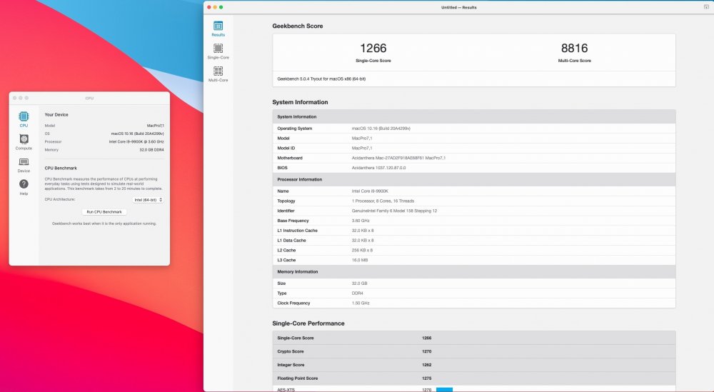Open the Device info icon
The height and width of the screenshot is (392, 714).
24,161
